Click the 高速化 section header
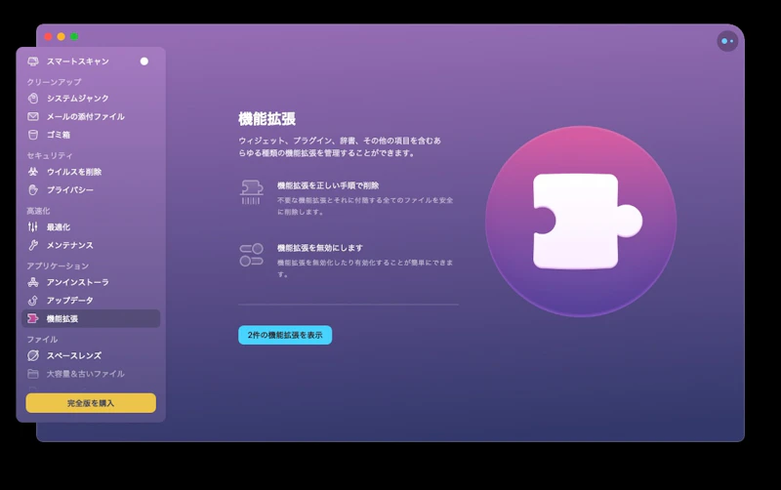Viewport: 781px width, 490px height. 38,211
